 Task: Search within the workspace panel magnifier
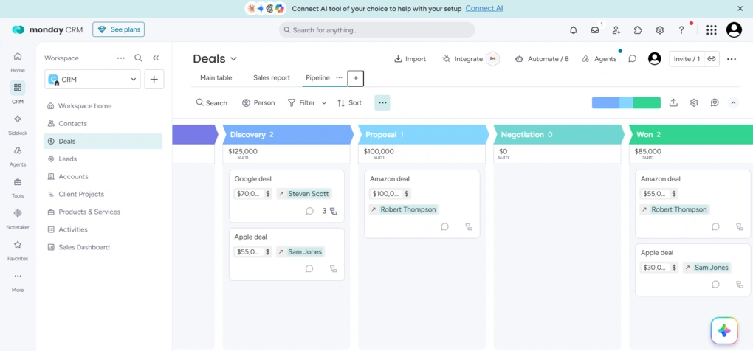[x=138, y=58]
